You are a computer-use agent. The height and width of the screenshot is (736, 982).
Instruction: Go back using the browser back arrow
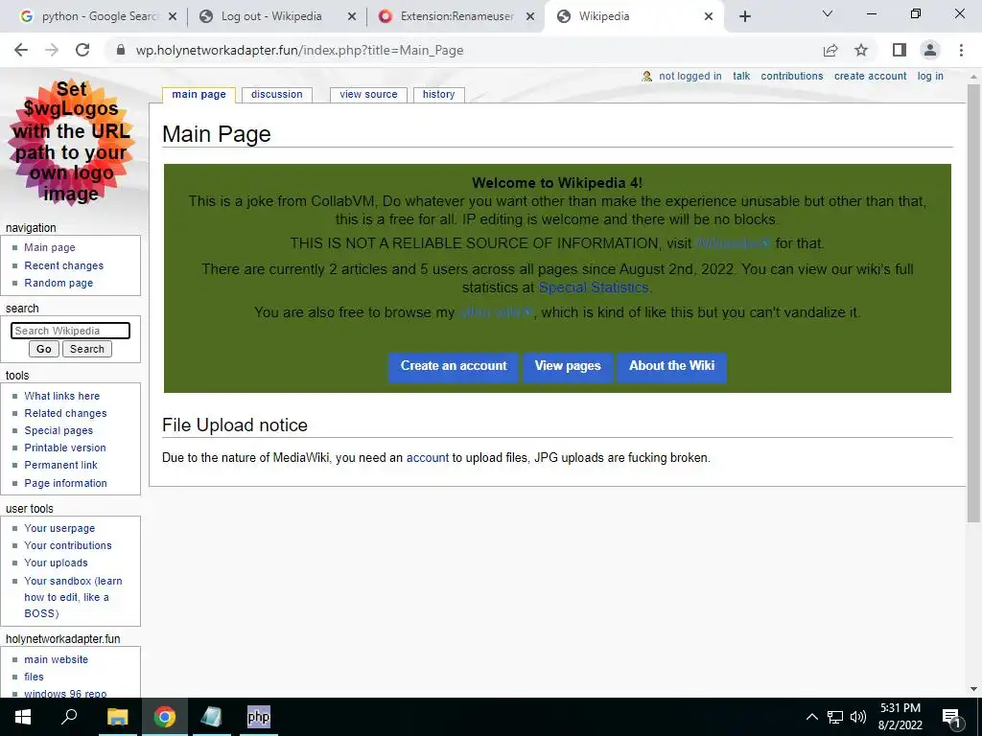coord(21,50)
